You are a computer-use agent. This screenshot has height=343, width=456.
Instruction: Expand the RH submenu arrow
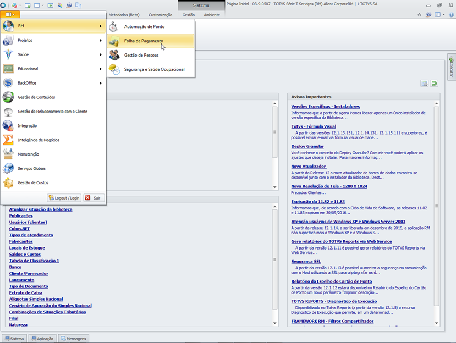coord(101,26)
